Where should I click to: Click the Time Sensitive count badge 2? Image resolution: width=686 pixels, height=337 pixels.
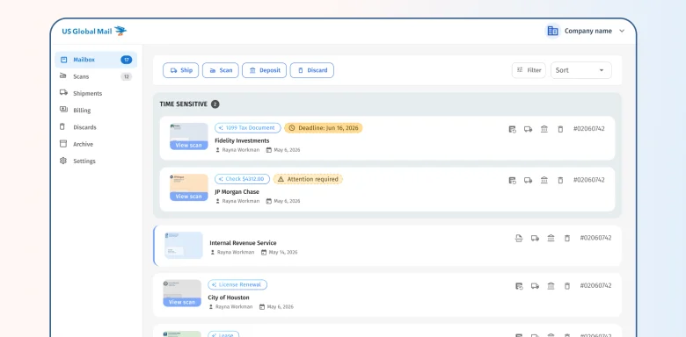(x=215, y=104)
